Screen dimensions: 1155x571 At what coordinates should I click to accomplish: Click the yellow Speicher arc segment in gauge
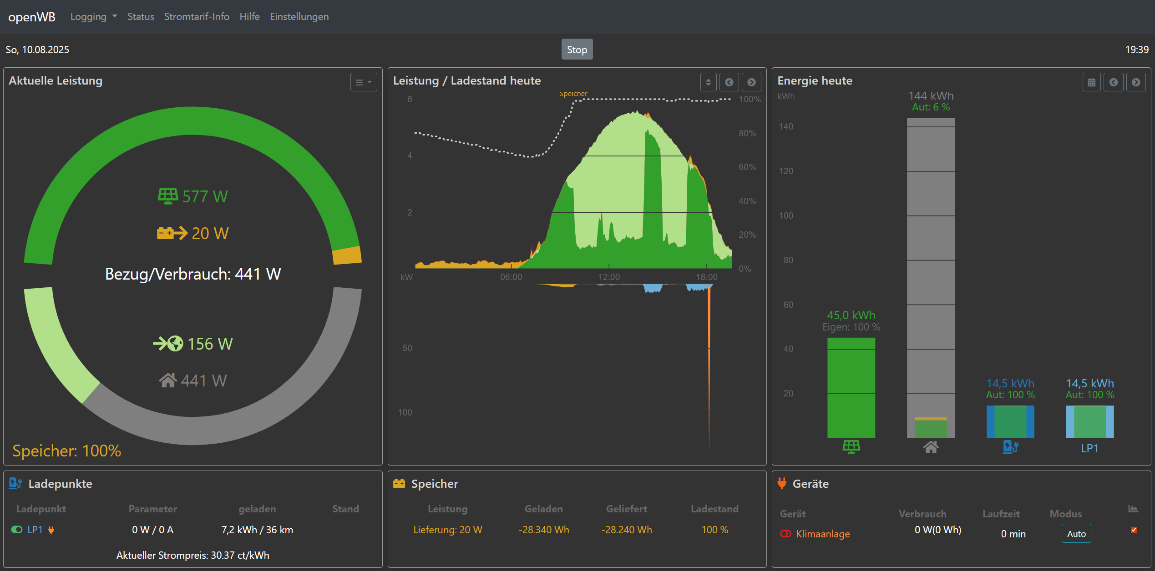click(347, 255)
